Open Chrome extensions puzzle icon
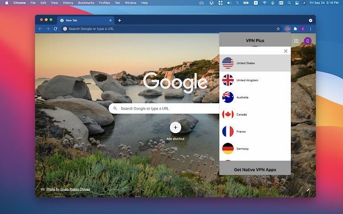 [295, 29]
